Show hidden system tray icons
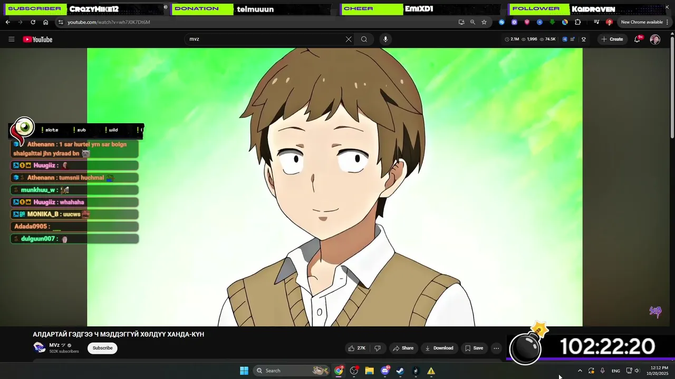This screenshot has width=675, height=379. coord(580,371)
